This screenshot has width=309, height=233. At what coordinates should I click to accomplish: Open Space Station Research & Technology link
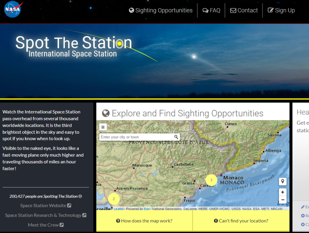click(x=45, y=215)
